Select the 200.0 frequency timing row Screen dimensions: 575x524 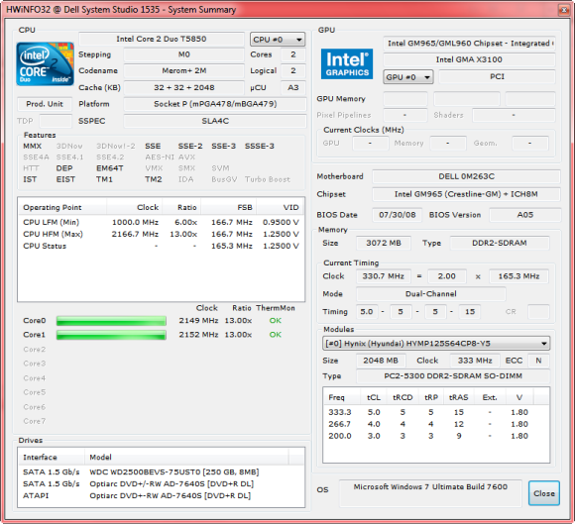click(435, 436)
